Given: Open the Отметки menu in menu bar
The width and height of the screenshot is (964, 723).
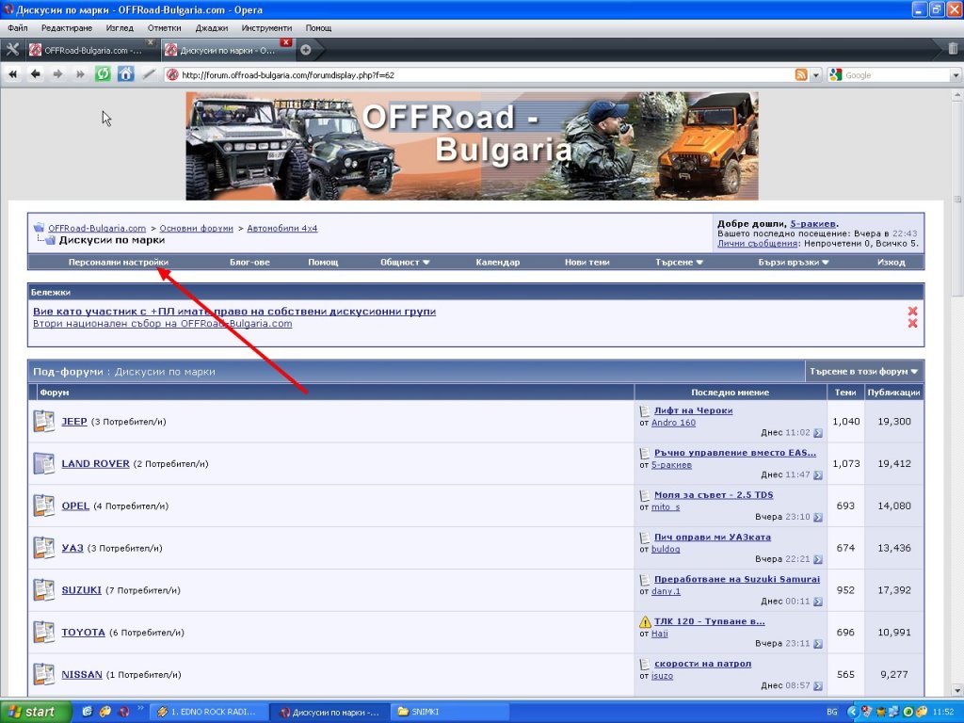Looking at the screenshot, I should click(x=164, y=28).
